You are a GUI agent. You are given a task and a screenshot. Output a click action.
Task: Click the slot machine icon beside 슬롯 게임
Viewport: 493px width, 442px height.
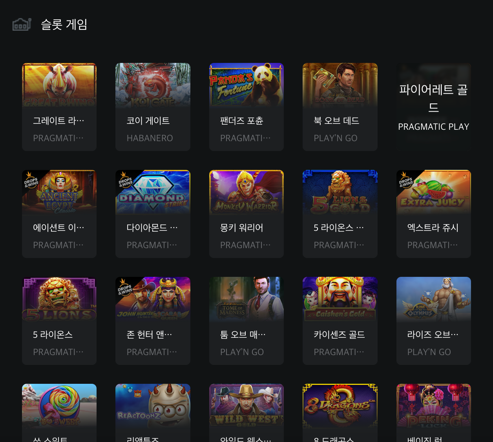click(x=22, y=24)
